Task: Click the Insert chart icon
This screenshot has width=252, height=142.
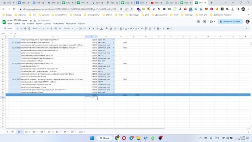Action: pyautogui.click(x=150, y=28)
